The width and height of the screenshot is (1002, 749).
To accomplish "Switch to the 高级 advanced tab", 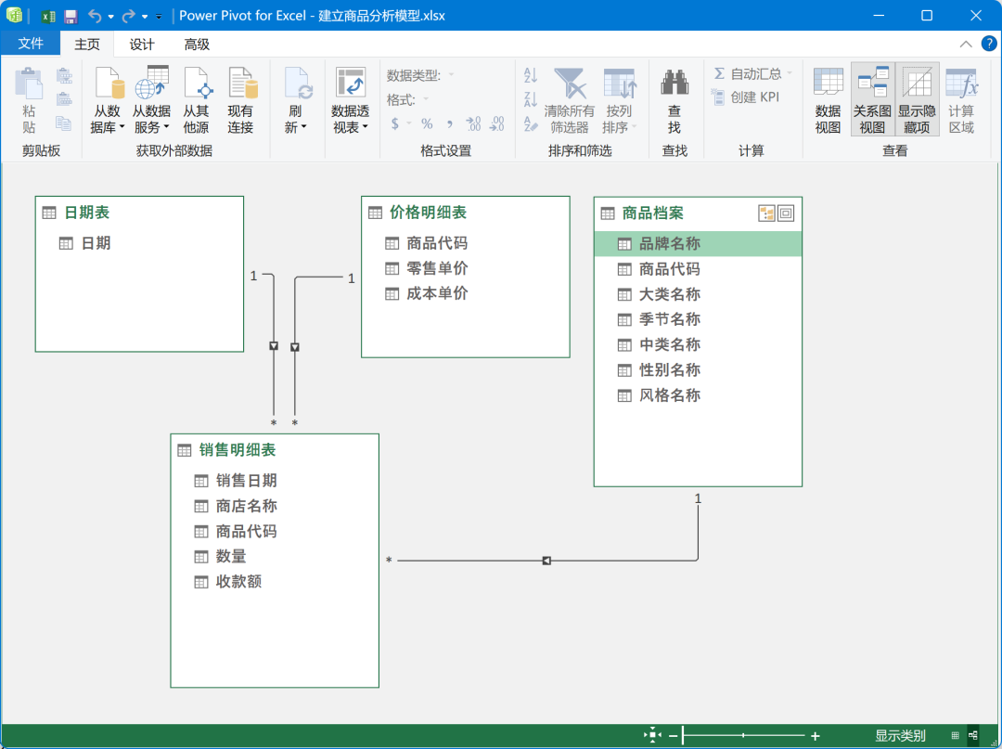I will click(x=197, y=45).
